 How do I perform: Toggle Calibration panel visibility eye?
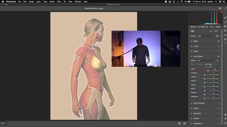coord(218,123)
